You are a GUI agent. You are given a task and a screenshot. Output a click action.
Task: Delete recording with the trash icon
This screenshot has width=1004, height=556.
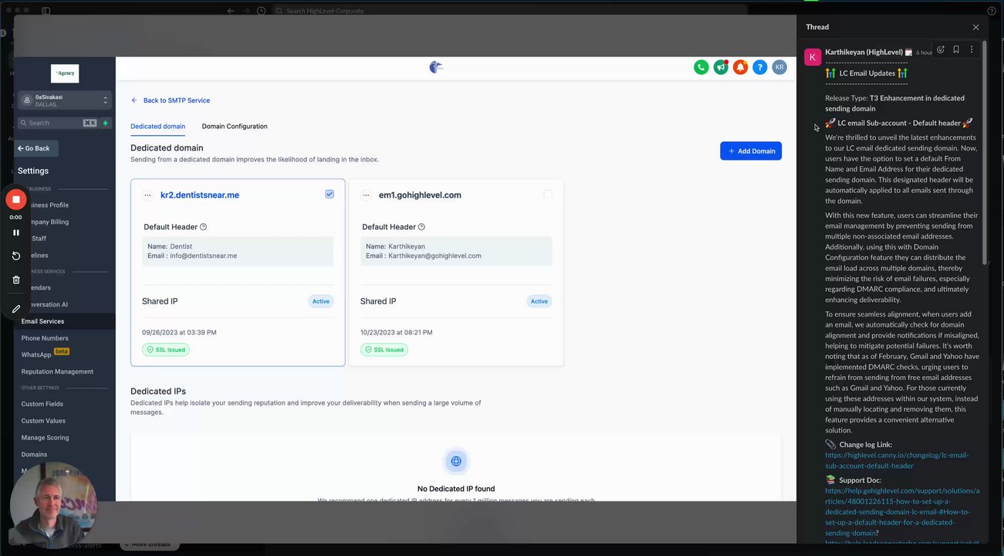pyautogui.click(x=15, y=280)
